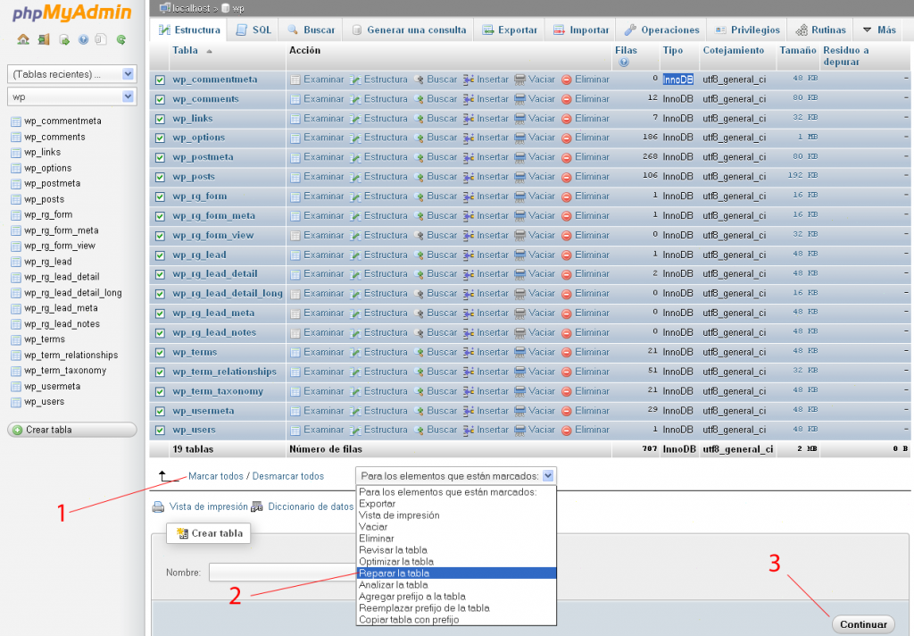Image resolution: width=914 pixels, height=636 pixels.
Task: Click the green reload navigation icon
Action: coord(121,39)
